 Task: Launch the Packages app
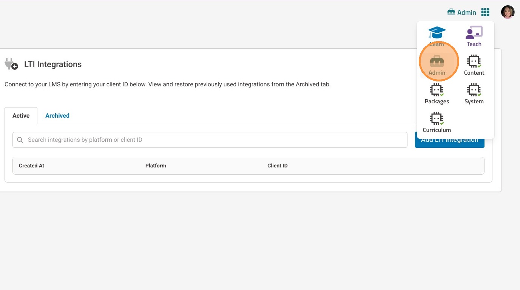tap(437, 94)
